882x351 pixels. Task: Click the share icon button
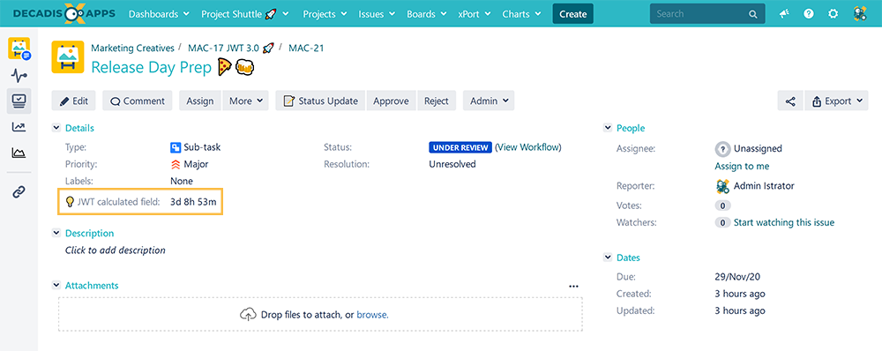790,101
